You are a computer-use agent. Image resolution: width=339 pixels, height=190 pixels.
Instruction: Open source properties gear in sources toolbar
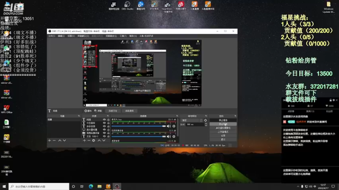click(94, 141)
